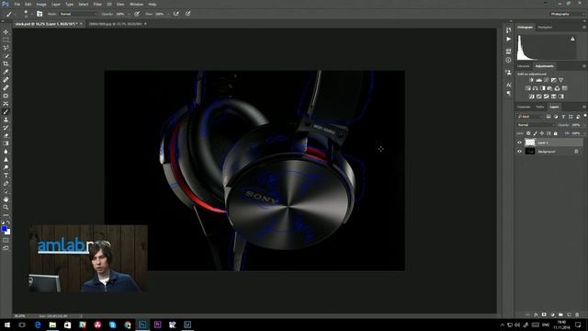The image size is (588, 331).
Task: Open Layers panel options menu
Action: point(584,107)
